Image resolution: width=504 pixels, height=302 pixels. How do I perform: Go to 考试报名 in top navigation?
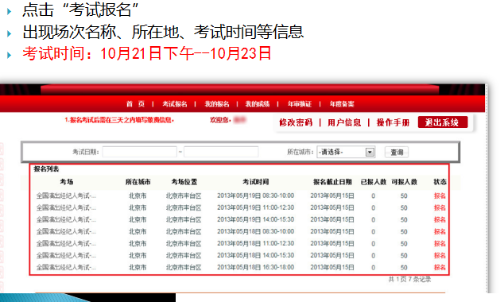(175, 104)
